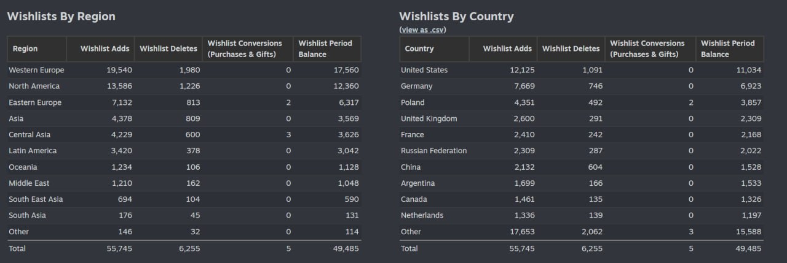
Task: Select the Central Asia row
Action: [x=184, y=134]
